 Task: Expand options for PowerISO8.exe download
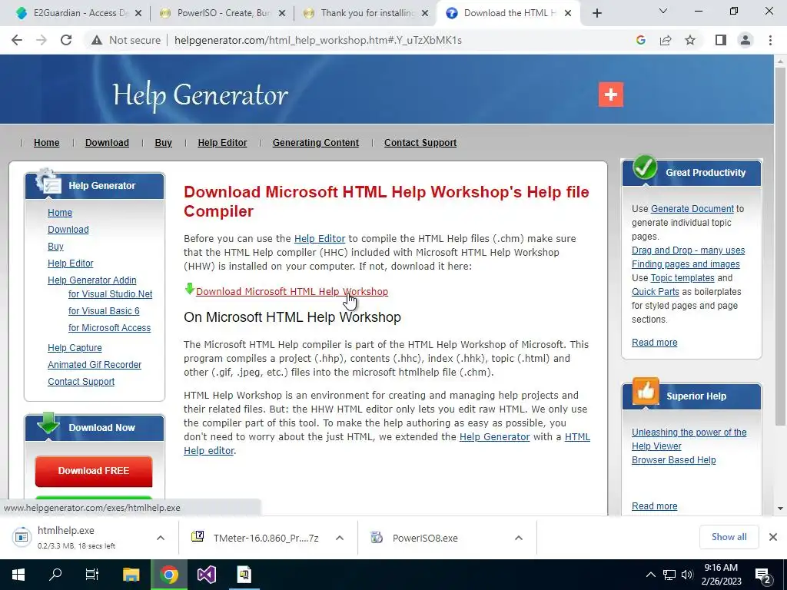519,538
